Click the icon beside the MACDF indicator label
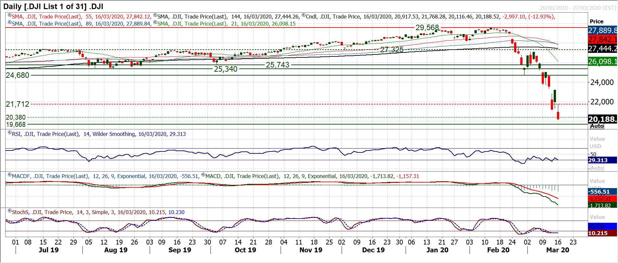The height and width of the screenshot is (263, 618). click(10, 175)
